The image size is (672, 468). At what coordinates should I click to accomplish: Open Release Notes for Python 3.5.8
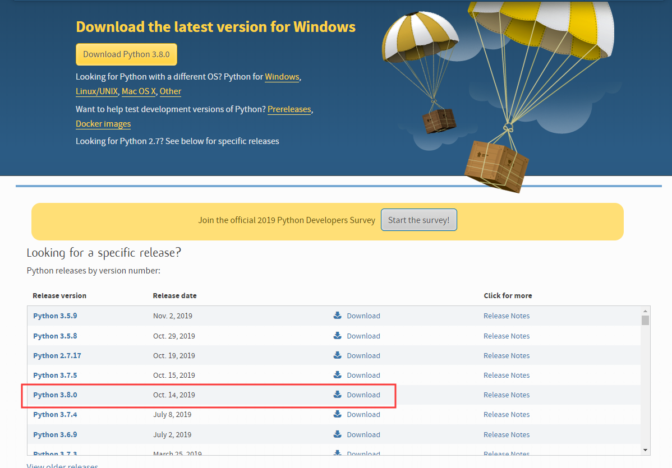(x=507, y=336)
